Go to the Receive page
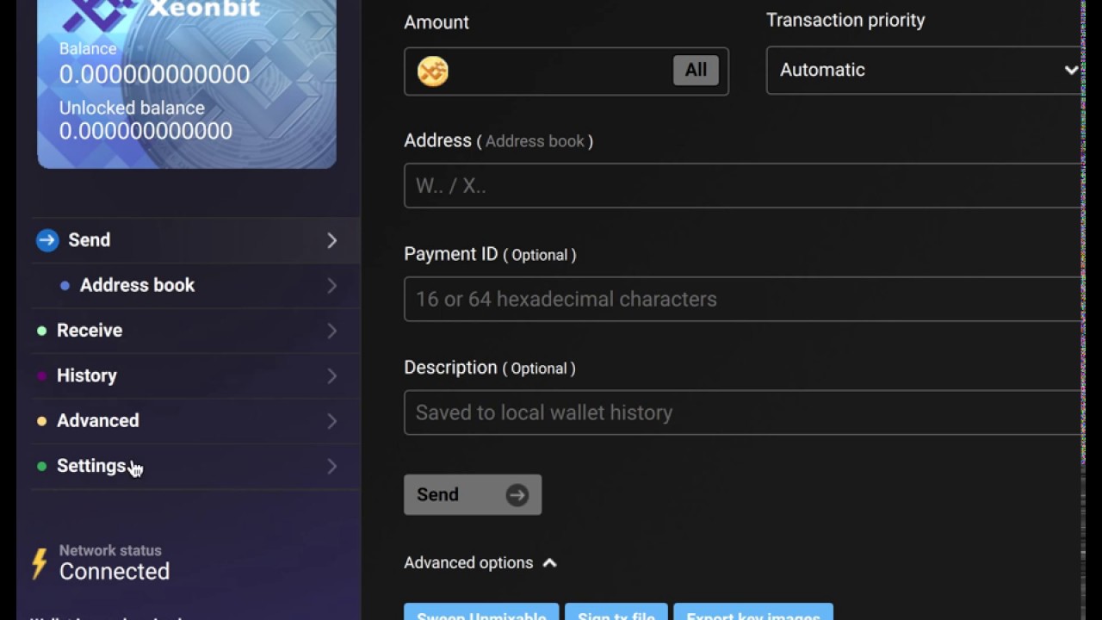This screenshot has height=620, width=1102. [195, 331]
